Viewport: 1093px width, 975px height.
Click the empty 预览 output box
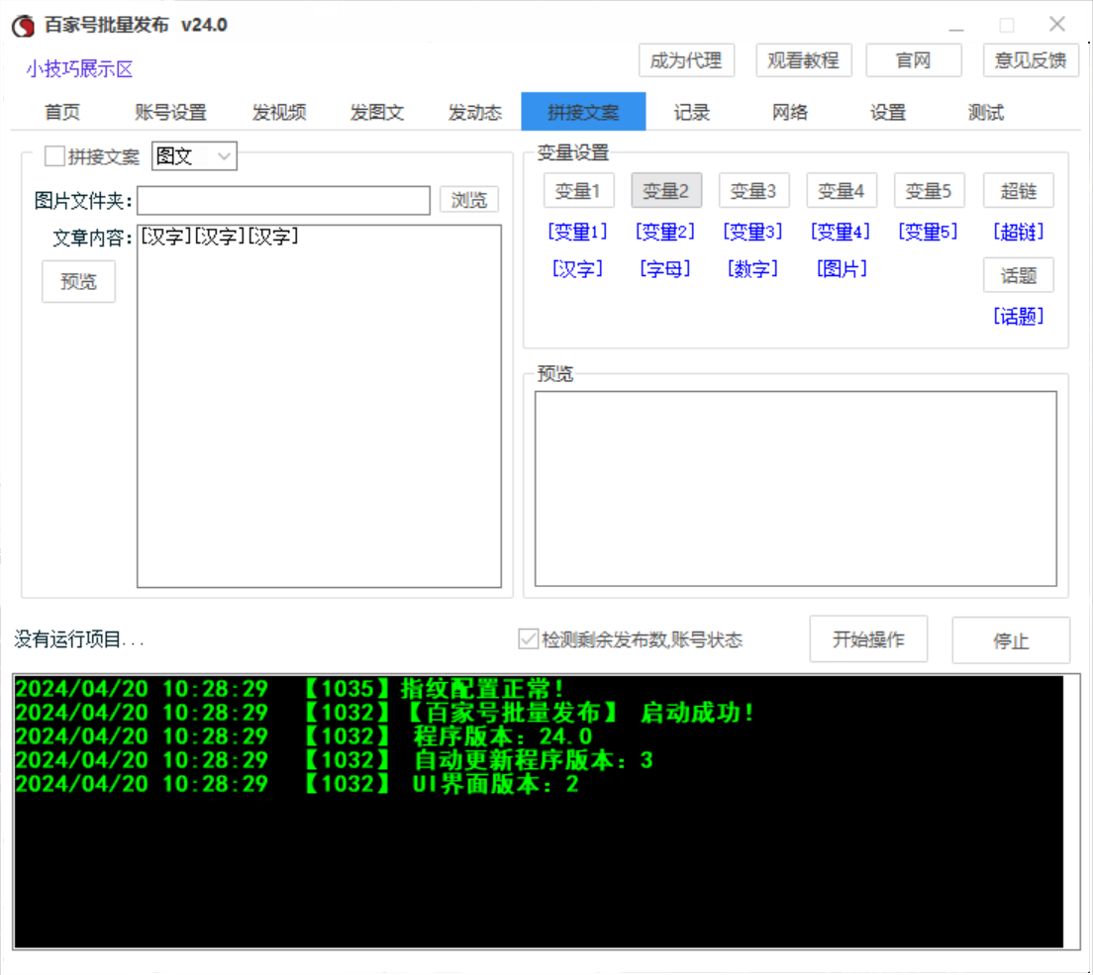795,489
